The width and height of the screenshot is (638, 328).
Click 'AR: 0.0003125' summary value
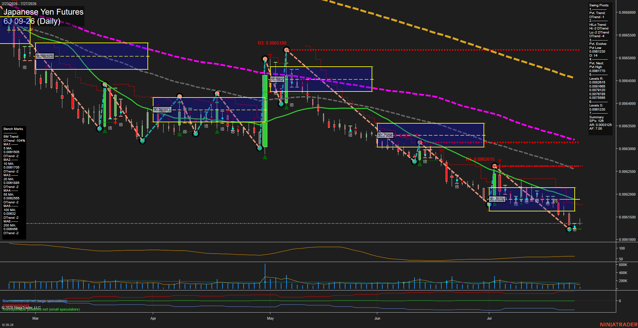point(600,125)
